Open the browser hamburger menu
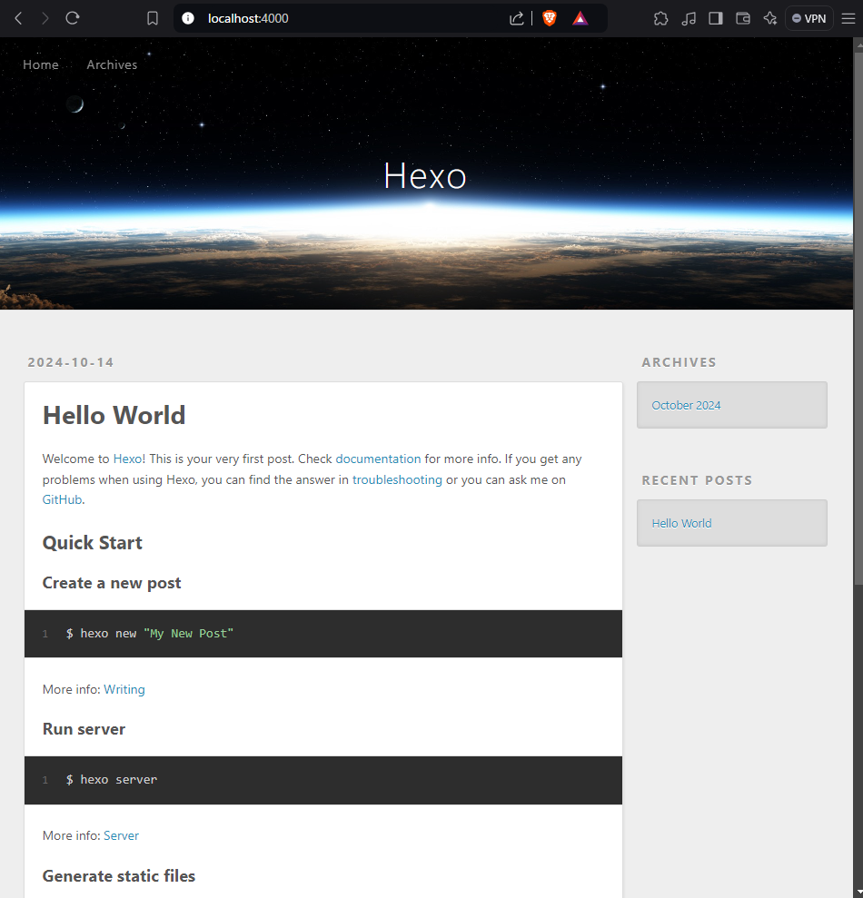 click(848, 17)
